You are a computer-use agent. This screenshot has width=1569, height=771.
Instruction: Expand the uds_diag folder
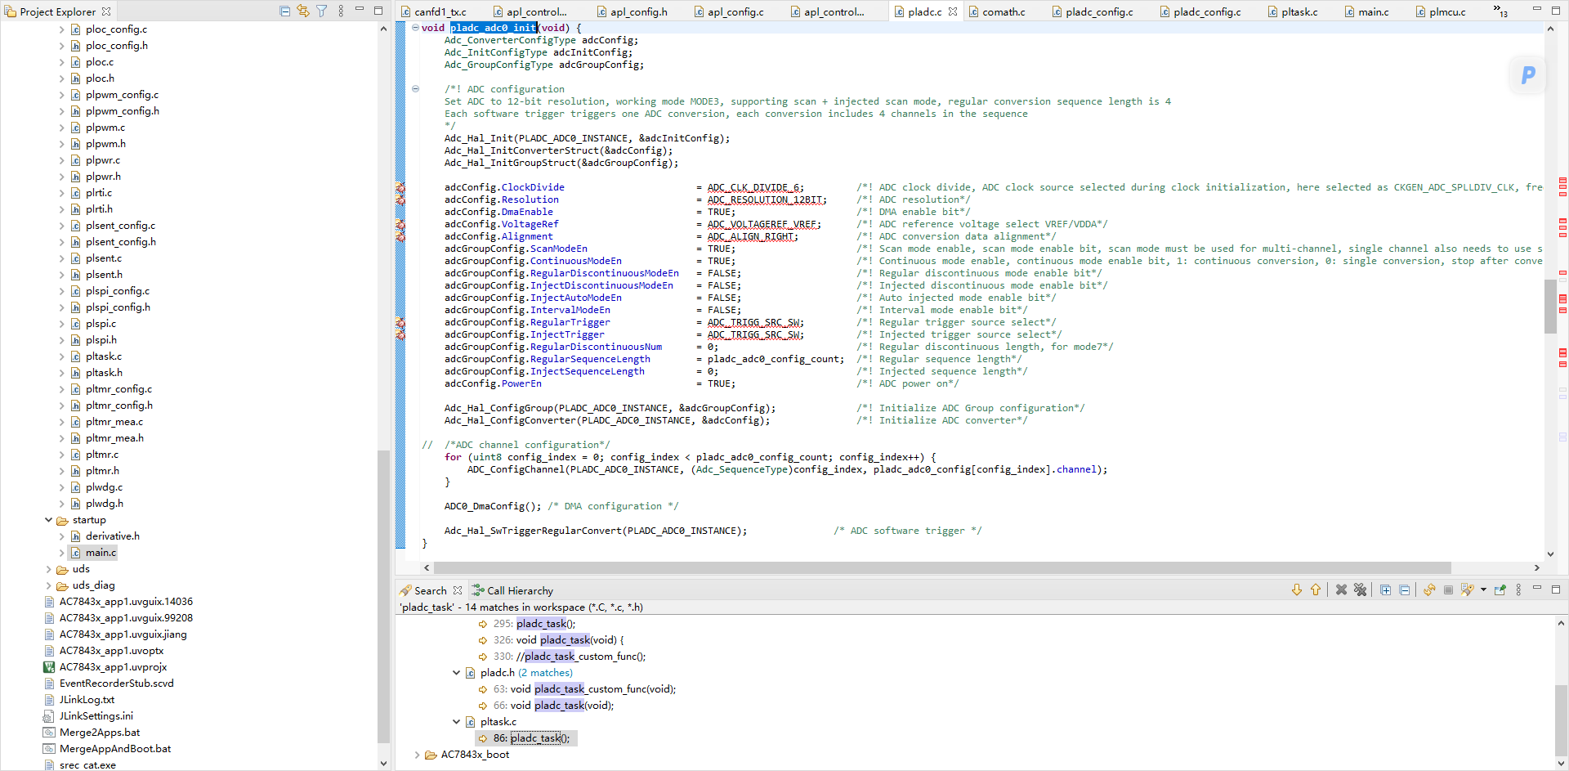[x=49, y=585]
